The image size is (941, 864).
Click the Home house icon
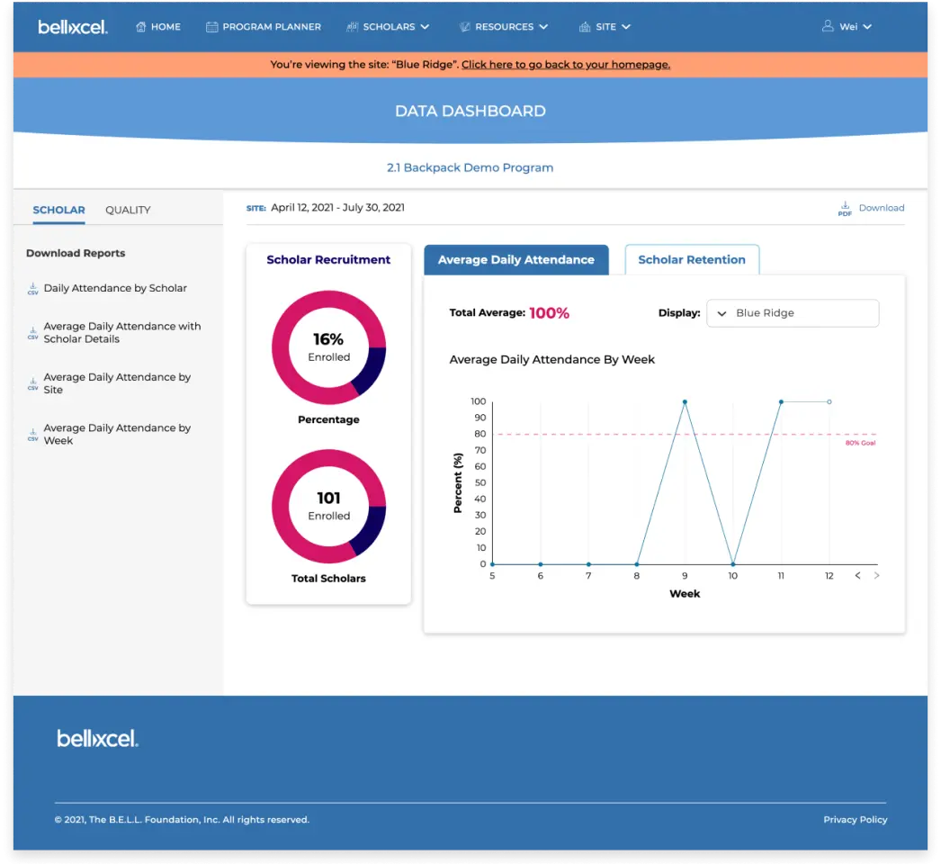tap(141, 27)
